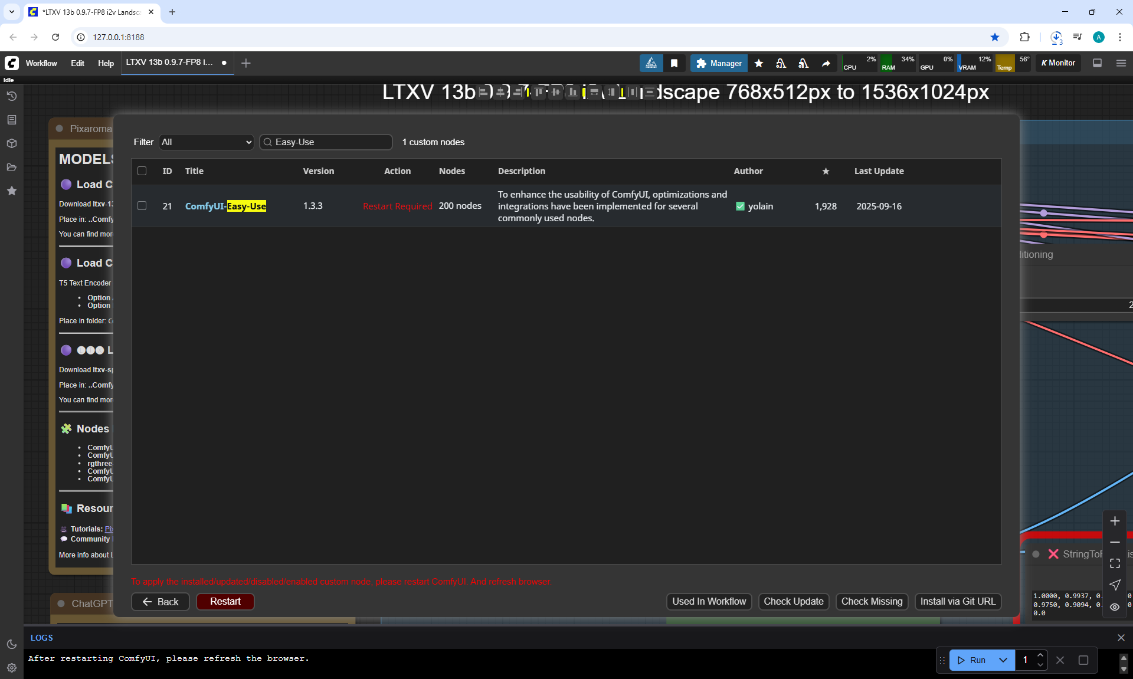Open settings gear icon in sidebar
This screenshot has width=1133, height=679.
pos(11,668)
